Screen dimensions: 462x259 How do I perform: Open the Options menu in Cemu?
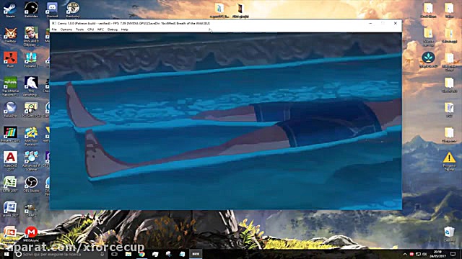pos(66,29)
